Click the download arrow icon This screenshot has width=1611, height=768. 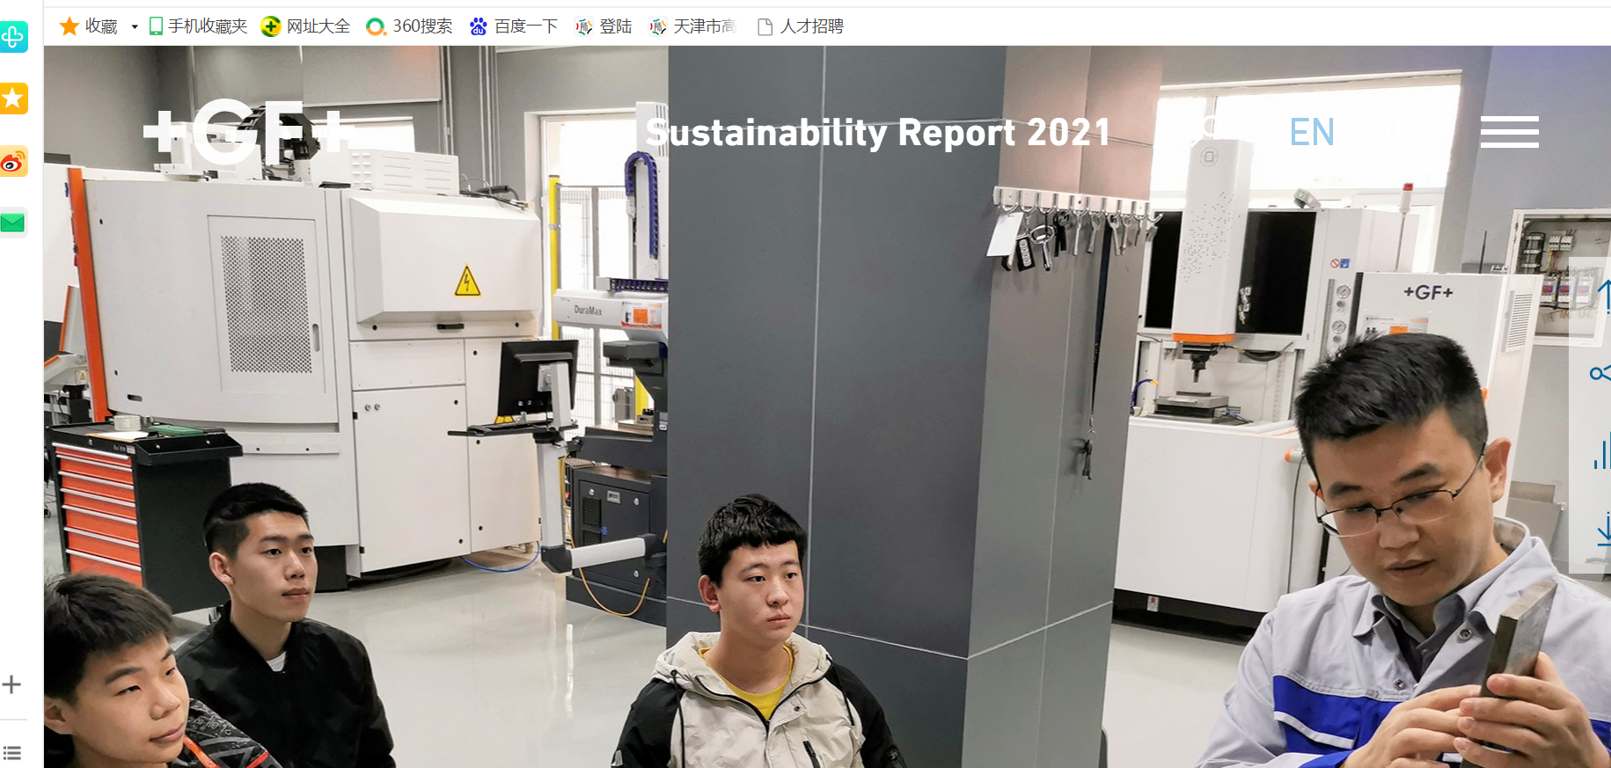[1603, 532]
